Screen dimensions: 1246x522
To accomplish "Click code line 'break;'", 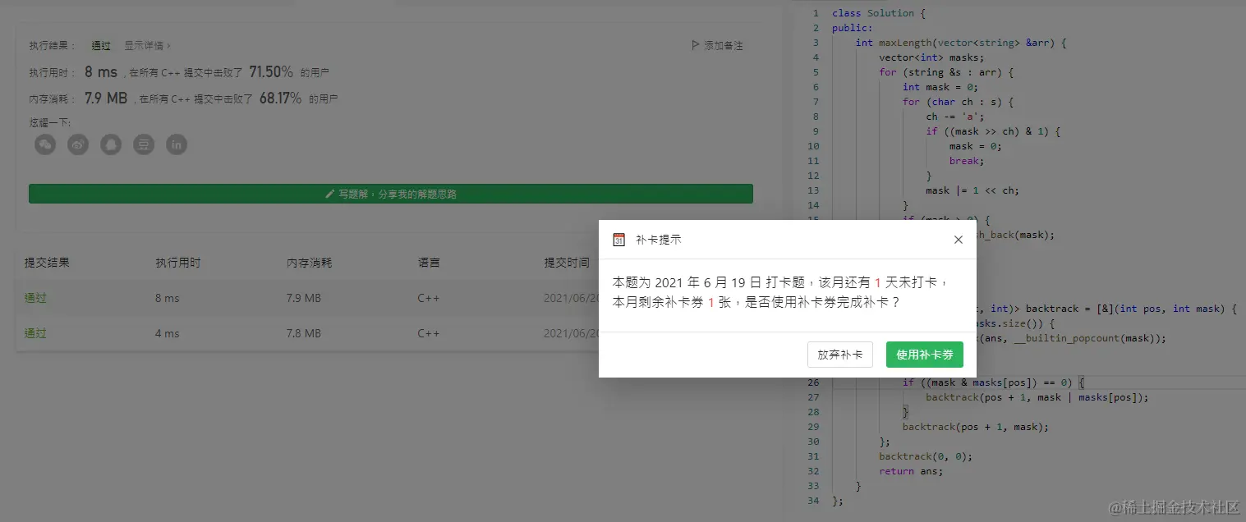I will click(x=966, y=161).
